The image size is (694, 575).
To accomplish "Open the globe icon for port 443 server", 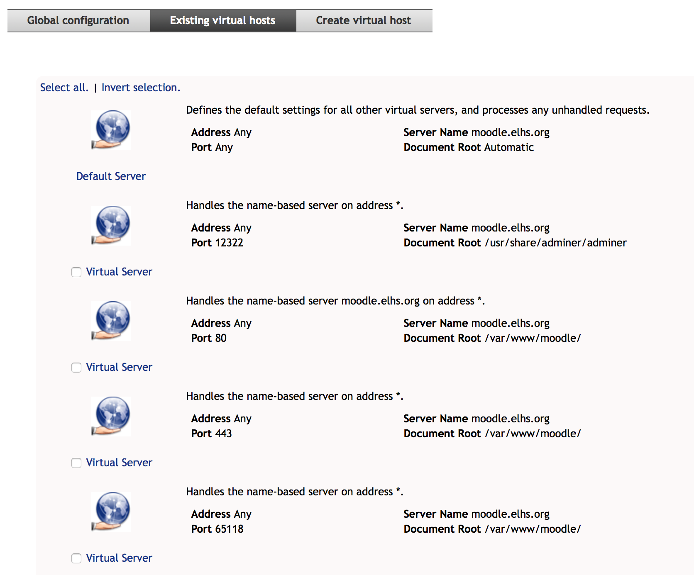I will point(111,416).
